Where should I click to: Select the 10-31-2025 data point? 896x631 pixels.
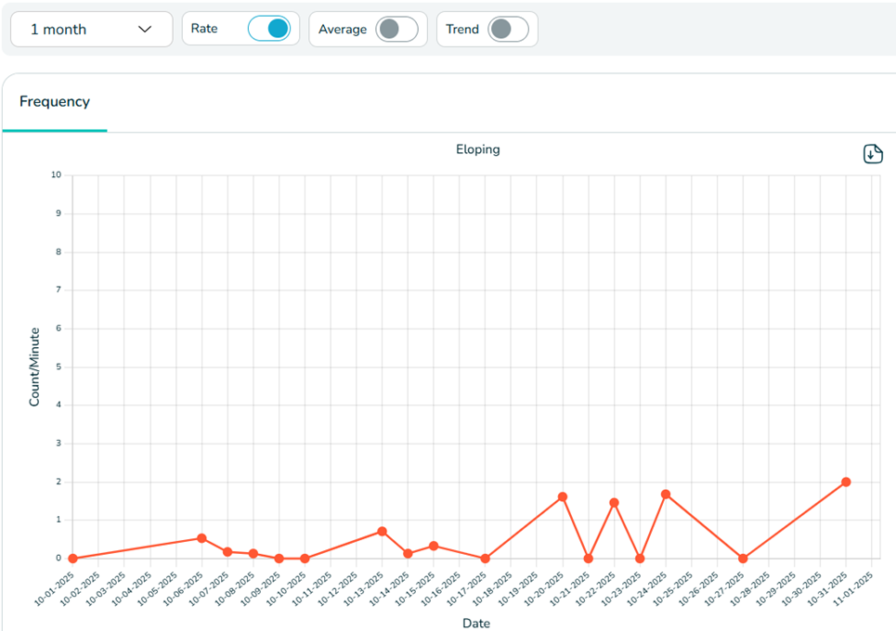tap(846, 482)
